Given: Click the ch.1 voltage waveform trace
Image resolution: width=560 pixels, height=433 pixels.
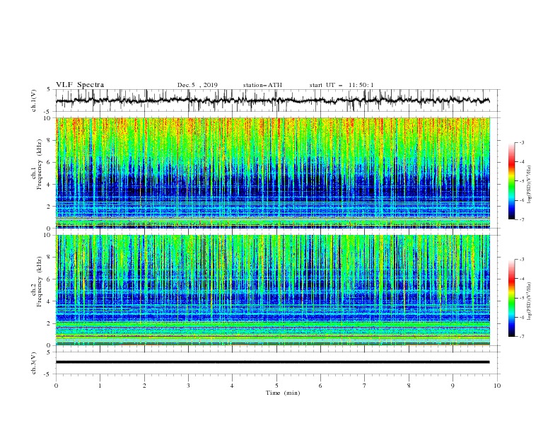Looking at the screenshot, I should click(x=273, y=100).
